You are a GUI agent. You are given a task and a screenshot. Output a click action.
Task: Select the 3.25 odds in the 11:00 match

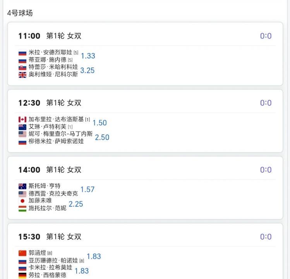87,70
